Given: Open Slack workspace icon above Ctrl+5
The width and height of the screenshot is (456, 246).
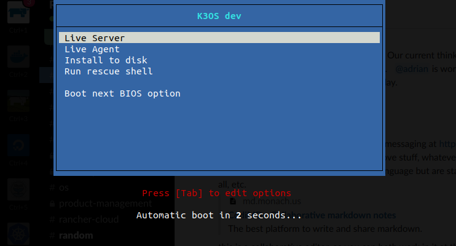Looking at the screenshot, I should 18,189.
